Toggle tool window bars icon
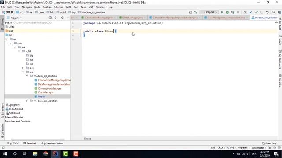The image size is (282, 158). 3,148
